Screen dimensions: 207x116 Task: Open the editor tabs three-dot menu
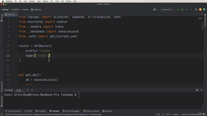coord(202,14)
